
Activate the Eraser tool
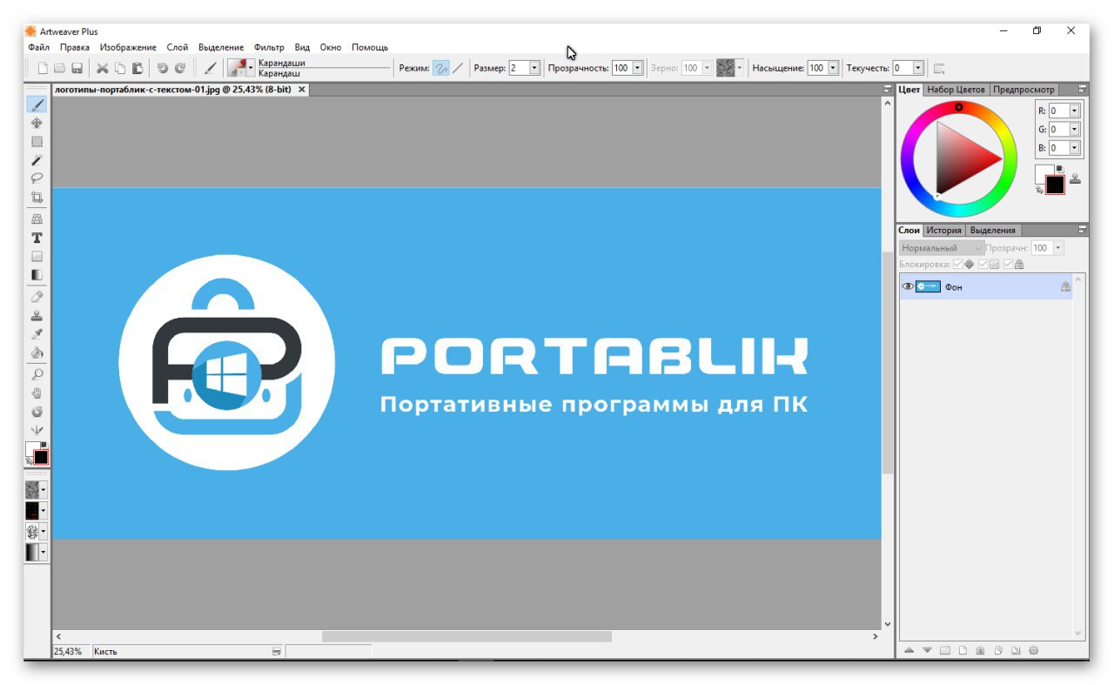(37, 297)
